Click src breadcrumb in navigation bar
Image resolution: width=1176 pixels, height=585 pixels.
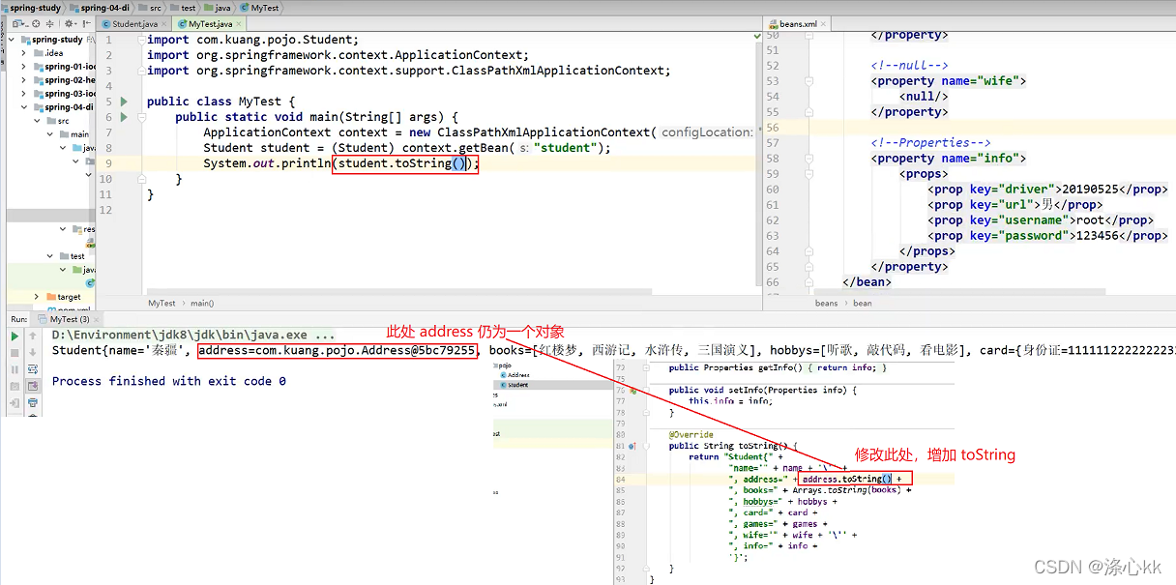click(x=154, y=8)
